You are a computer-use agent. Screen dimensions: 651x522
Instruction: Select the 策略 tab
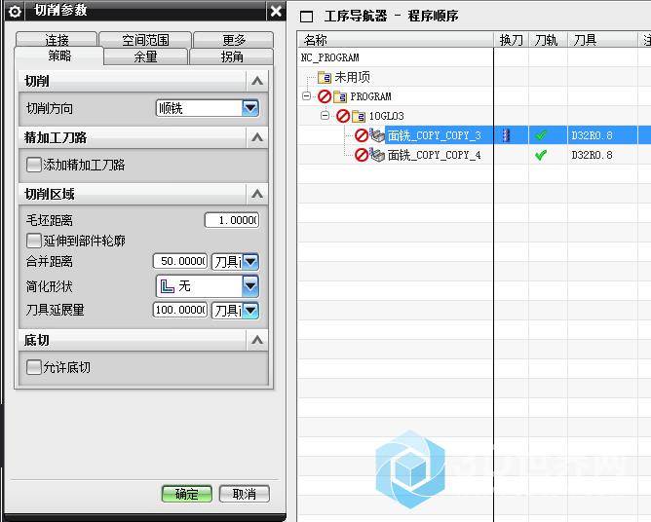tap(58, 56)
